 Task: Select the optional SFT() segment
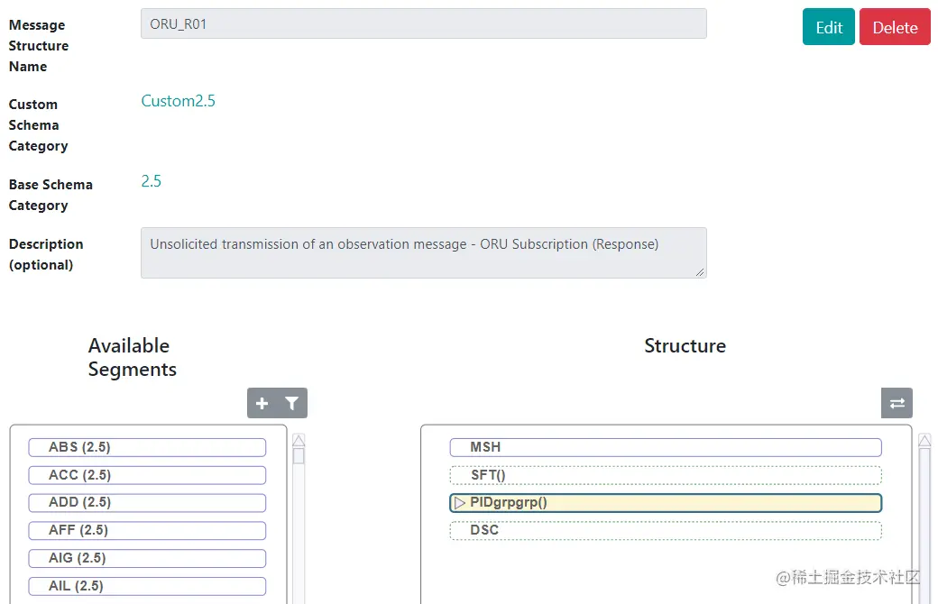(x=665, y=475)
